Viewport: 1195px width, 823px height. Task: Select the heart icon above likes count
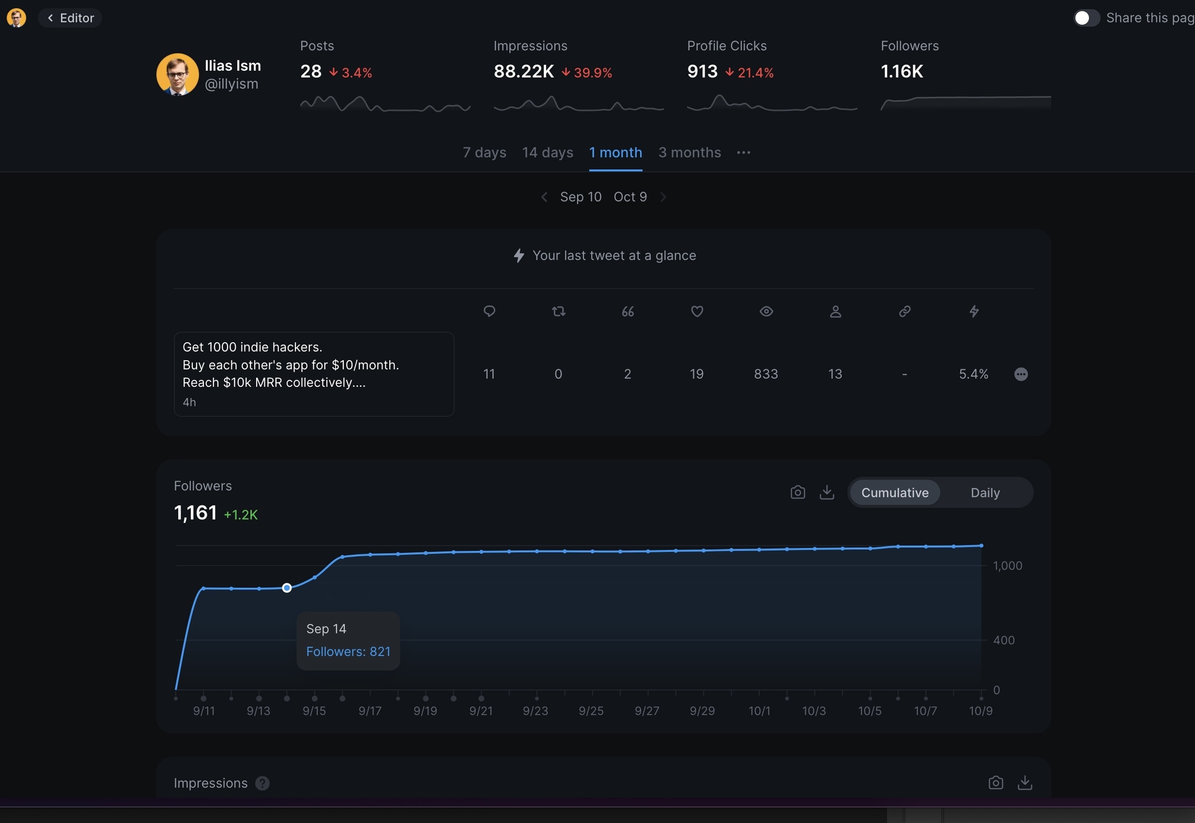coord(697,311)
